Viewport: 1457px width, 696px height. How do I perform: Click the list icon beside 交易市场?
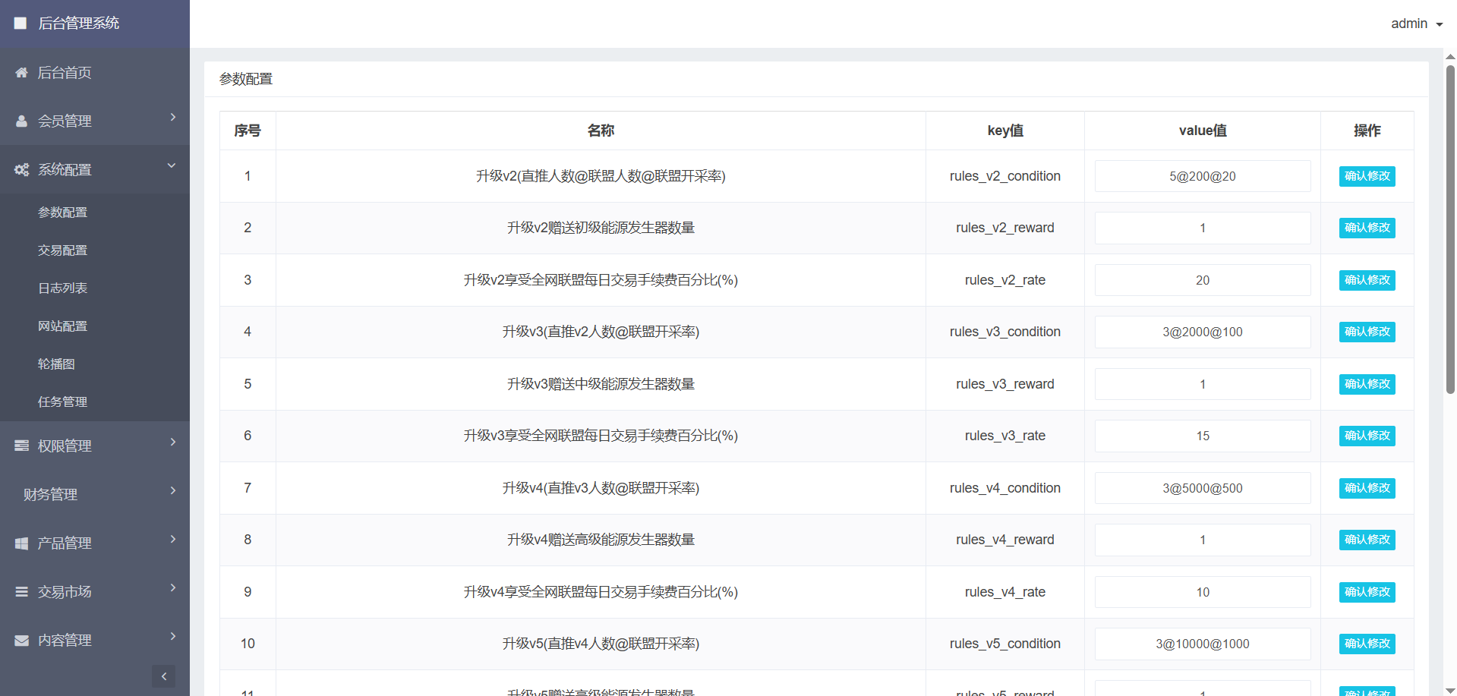click(21, 592)
